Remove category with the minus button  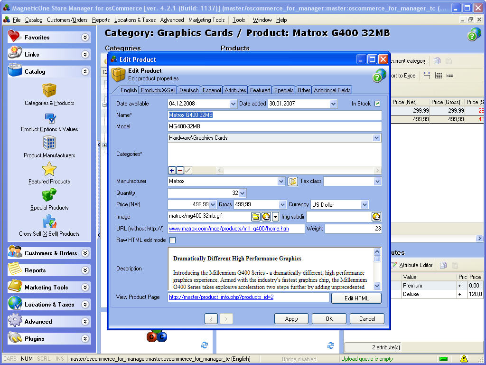[180, 171]
